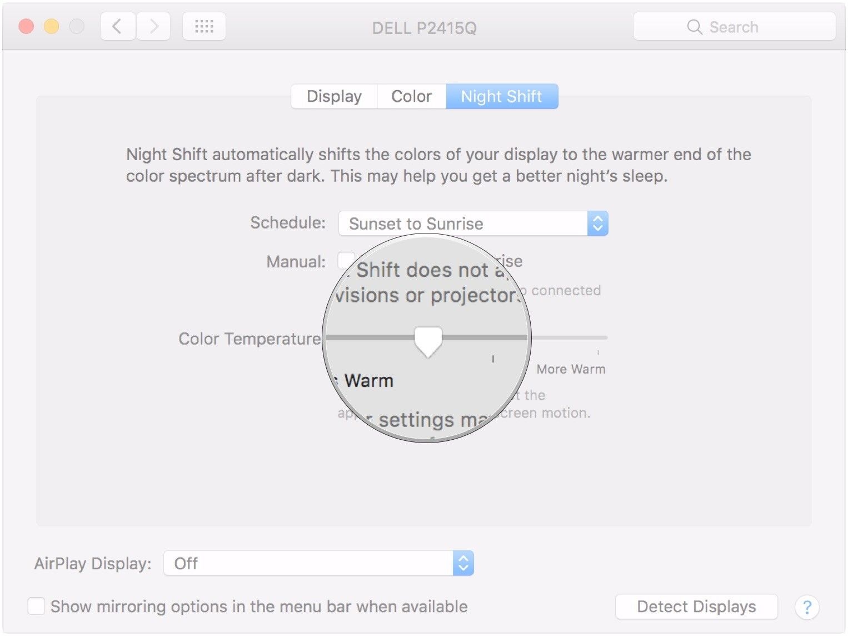Show all preferences via grid icon
The height and width of the screenshot is (636, 848).
coord(204,26)
